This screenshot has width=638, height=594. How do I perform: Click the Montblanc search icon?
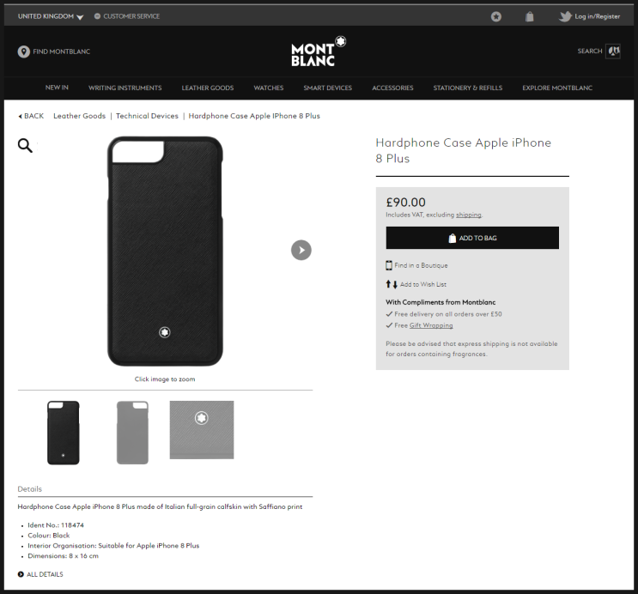pos(612,52)
